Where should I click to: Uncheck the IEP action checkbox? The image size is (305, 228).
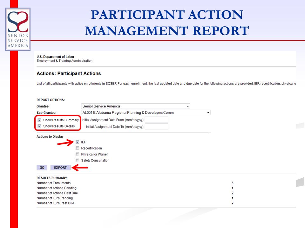point(78,142)
